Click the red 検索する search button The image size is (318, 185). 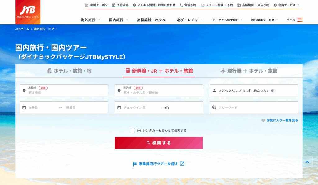click(x=159, y=143)
